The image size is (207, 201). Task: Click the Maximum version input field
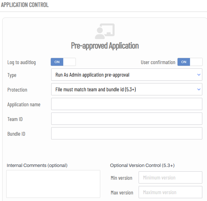click(170, 192)
